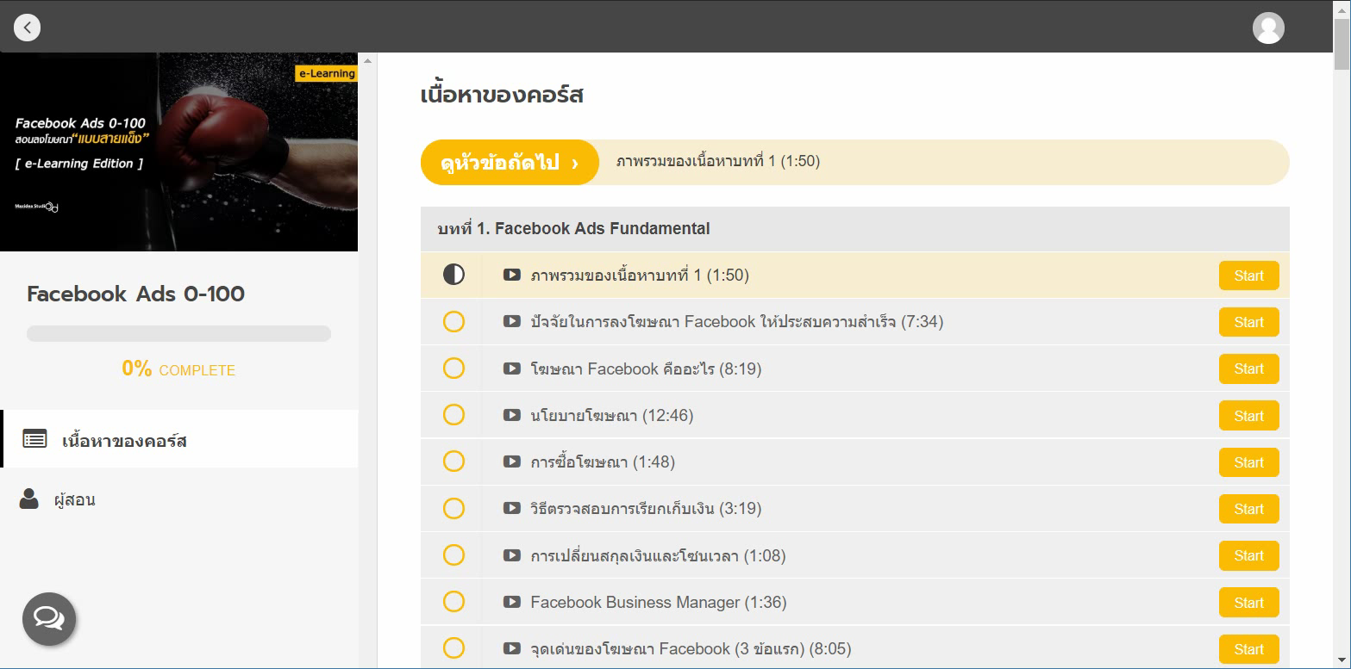Image resolution: width=1351 pixels, height=669 pixels.
Task: Click completion circle for จุดเด่นของโฆษณา Facebook
Action: tap(453, 648)
